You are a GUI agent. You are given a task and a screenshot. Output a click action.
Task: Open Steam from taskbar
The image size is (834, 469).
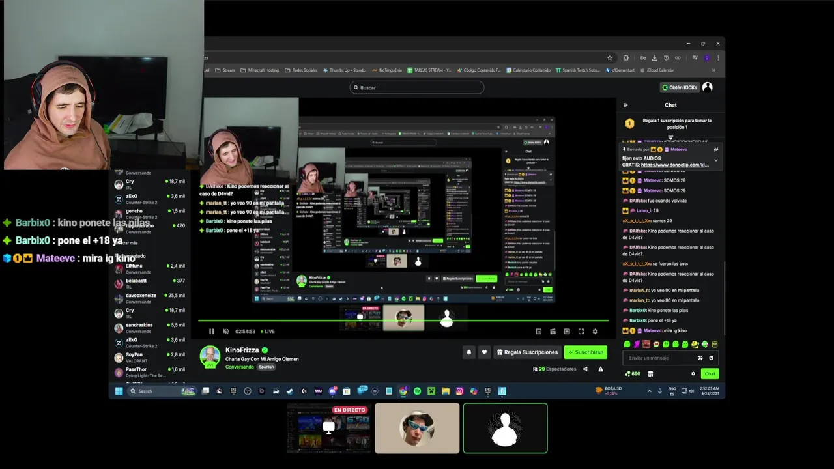290,391
